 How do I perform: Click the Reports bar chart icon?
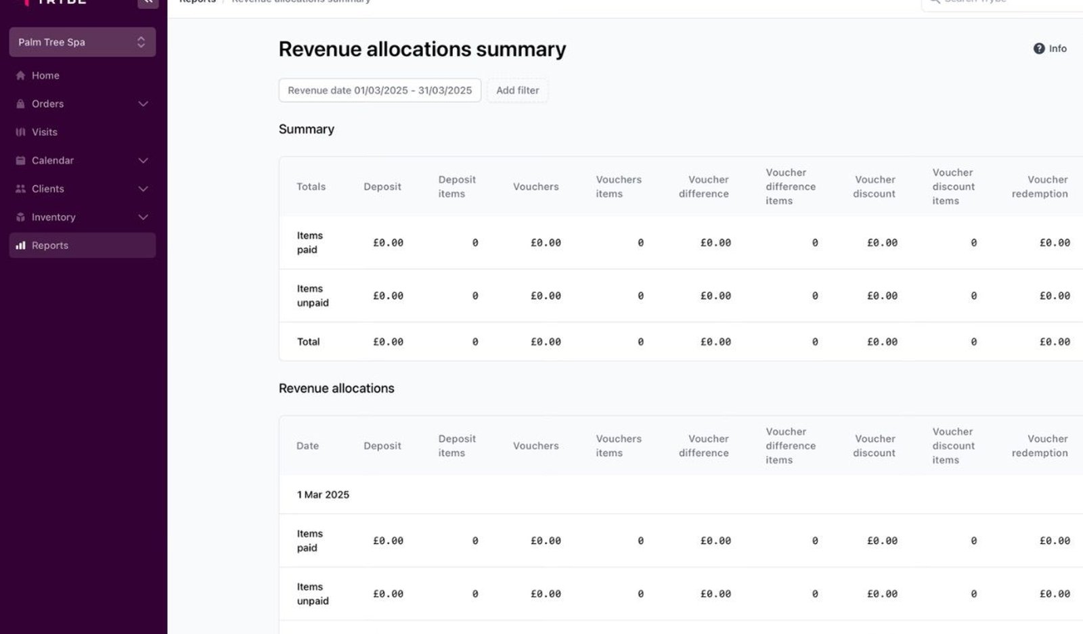tap(20, 246)
